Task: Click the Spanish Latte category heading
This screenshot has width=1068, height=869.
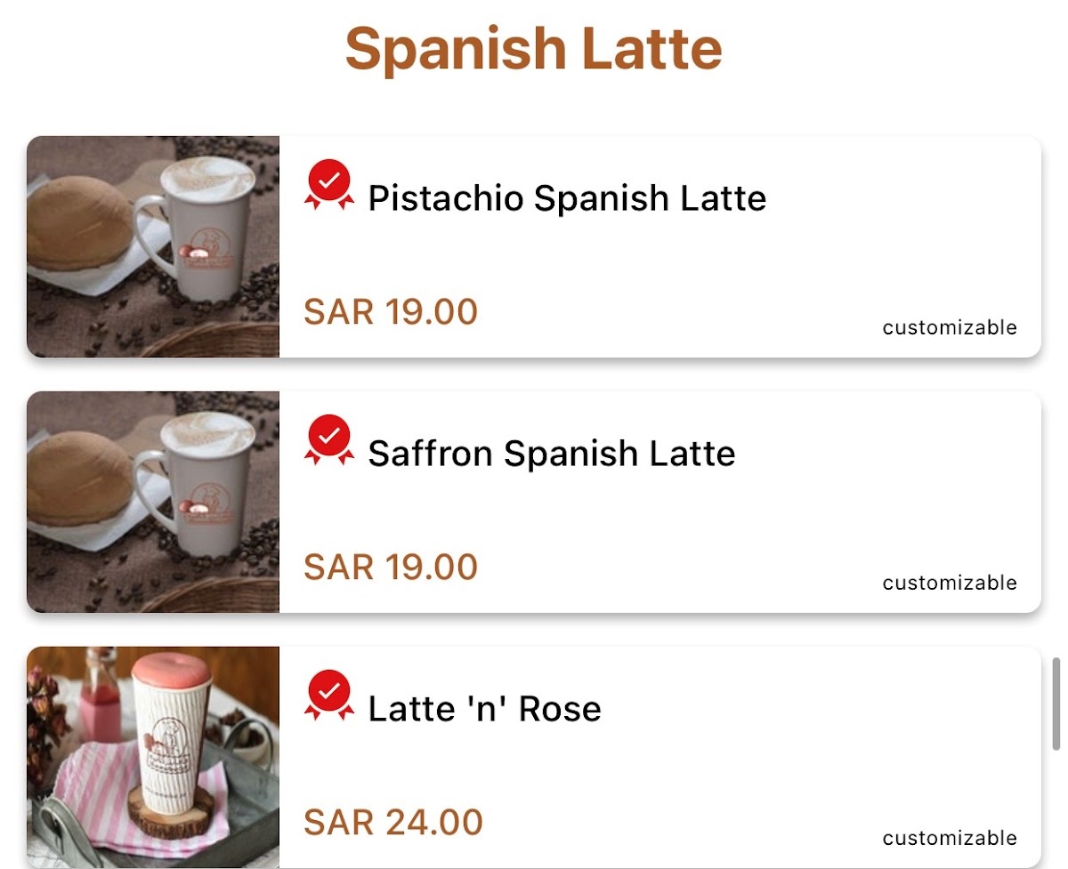Action: point(533,49)
